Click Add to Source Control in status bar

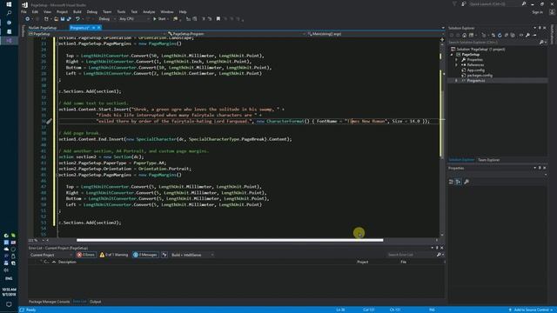click(531, 310)
